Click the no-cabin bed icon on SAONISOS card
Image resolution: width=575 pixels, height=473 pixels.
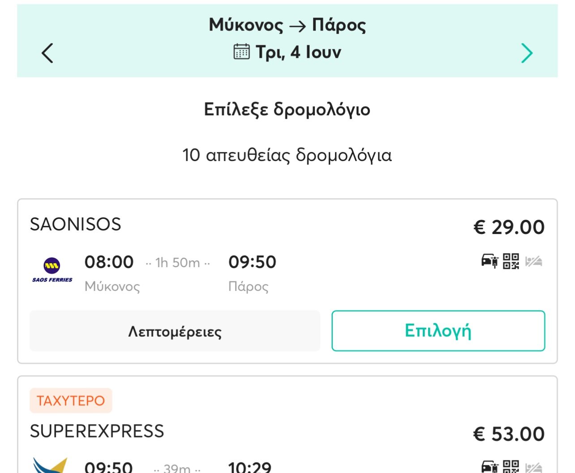point(534,261)
